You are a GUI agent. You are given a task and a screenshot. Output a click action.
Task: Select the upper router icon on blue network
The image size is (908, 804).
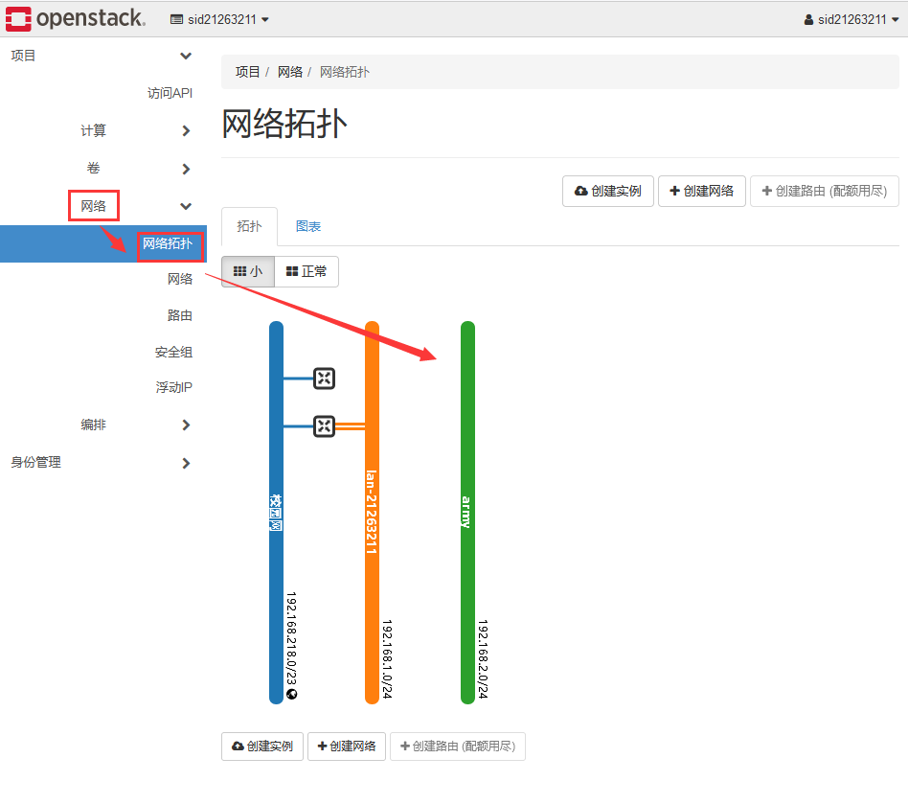point(325,379)
